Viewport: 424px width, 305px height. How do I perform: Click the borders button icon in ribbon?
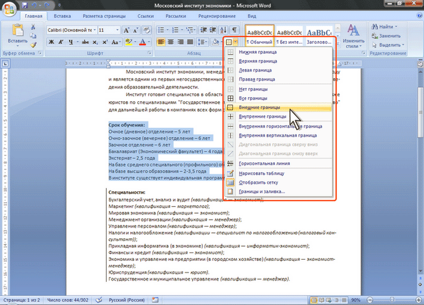point(229,42)
